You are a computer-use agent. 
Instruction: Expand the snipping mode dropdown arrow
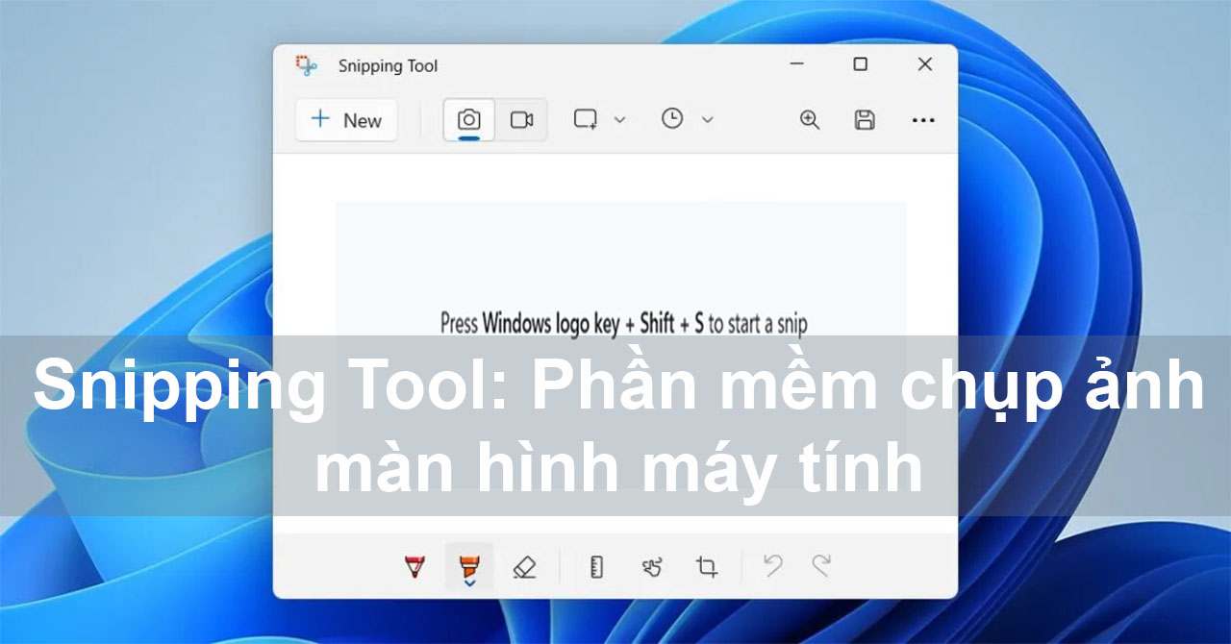pyautogui.click(x=619, y=120)
